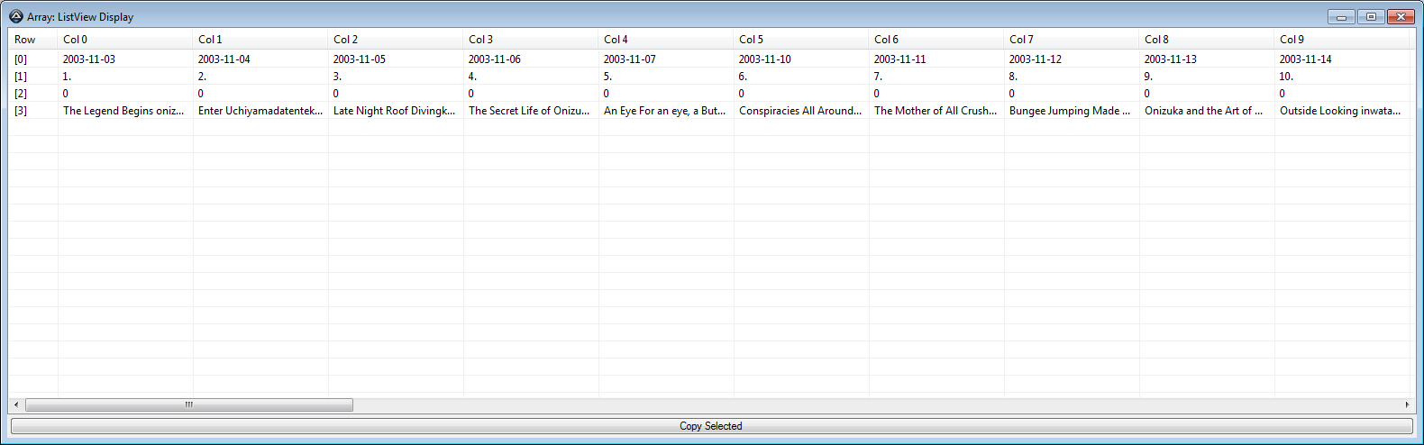Screen dimensions: 1424x445
Task: Select the 2003-11-07 date cell
Action: pyautogui.click(x=630, y=59)
